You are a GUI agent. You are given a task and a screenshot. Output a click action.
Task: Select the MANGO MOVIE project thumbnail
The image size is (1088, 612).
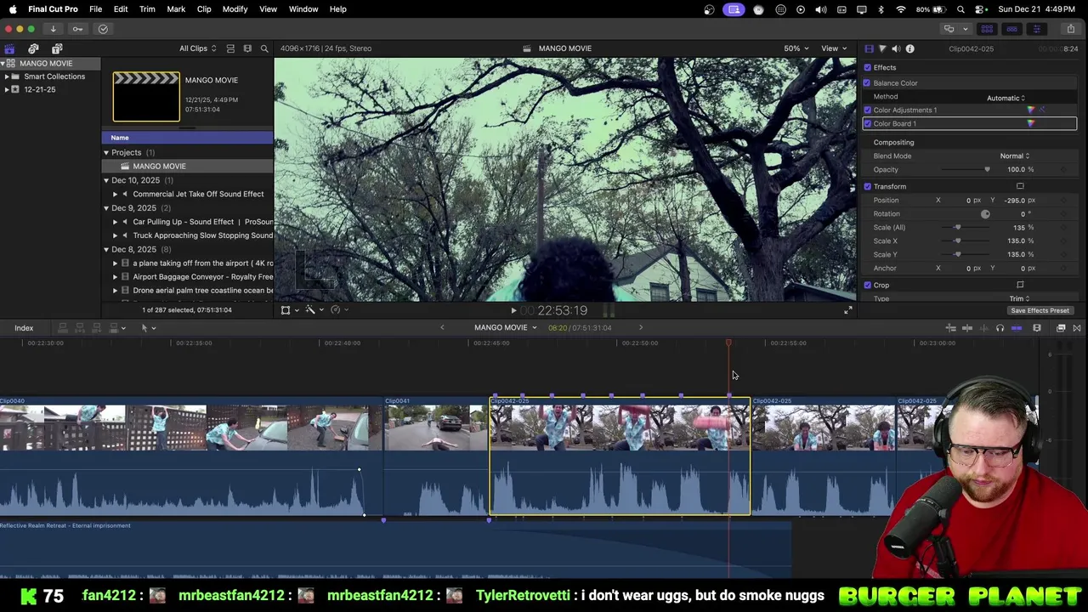(146, 96)
